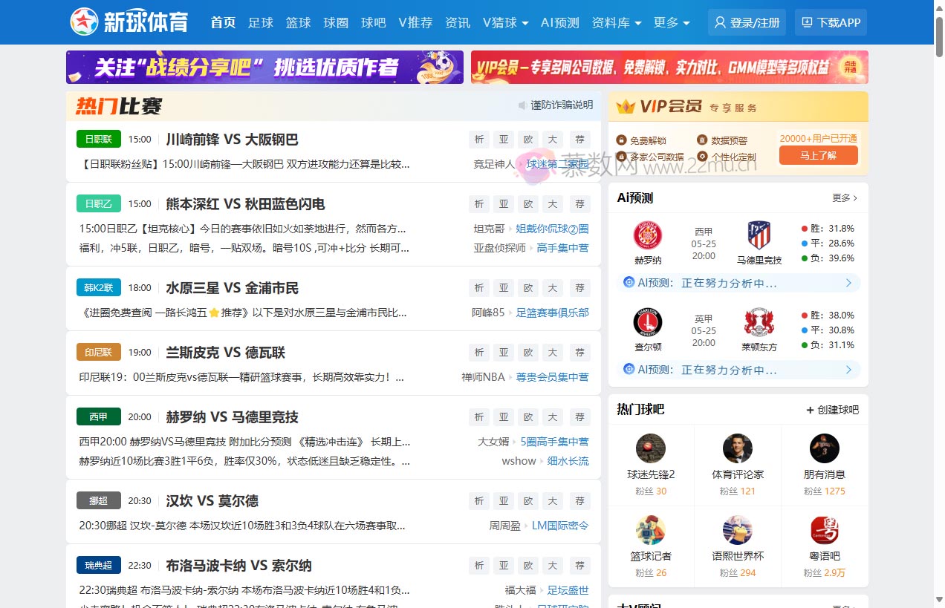Click the 赫罗纳 team crest in AI预测
The height and width of the screenshot is (608, 945).
647,235
